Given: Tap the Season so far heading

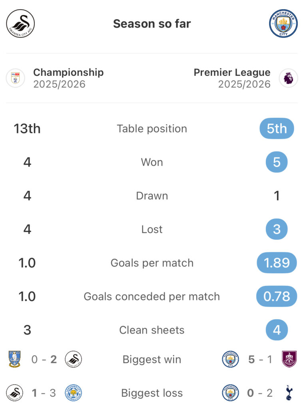Looking at the screenshot, I should 152,24.
